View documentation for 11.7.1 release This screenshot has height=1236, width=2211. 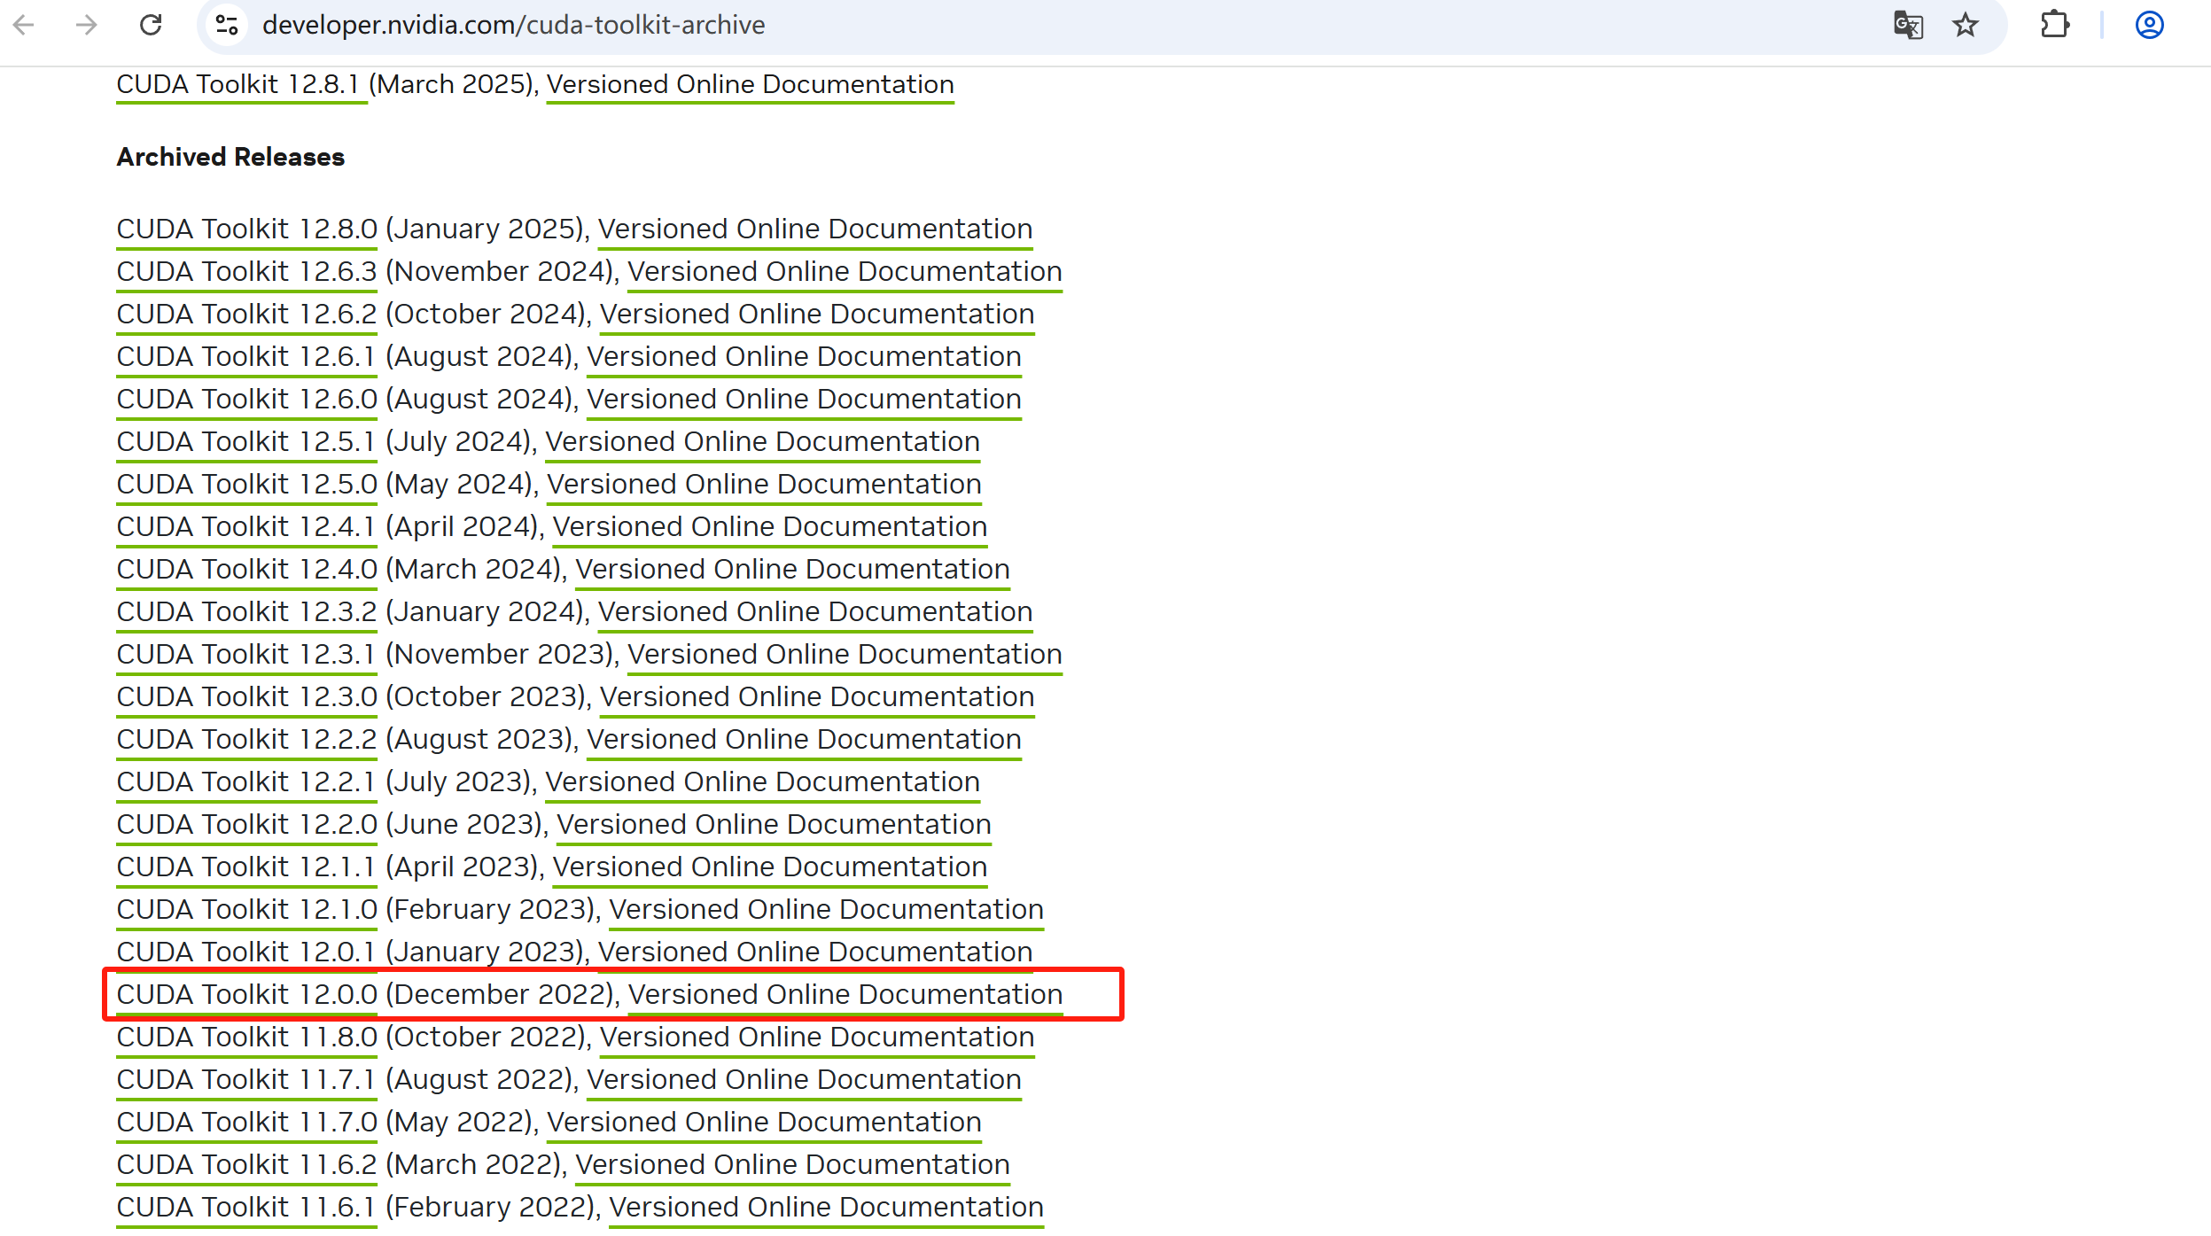803,1079
